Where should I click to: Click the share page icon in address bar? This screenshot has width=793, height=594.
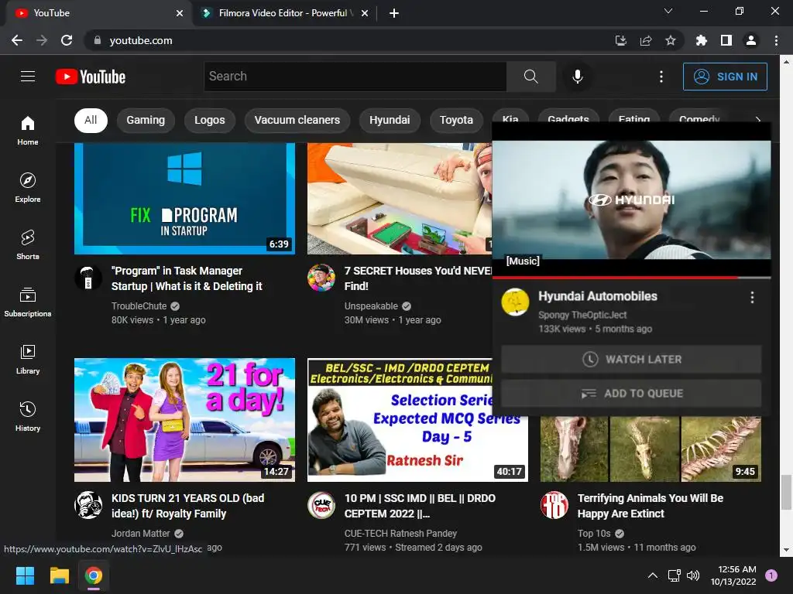(x=646, y=40)
